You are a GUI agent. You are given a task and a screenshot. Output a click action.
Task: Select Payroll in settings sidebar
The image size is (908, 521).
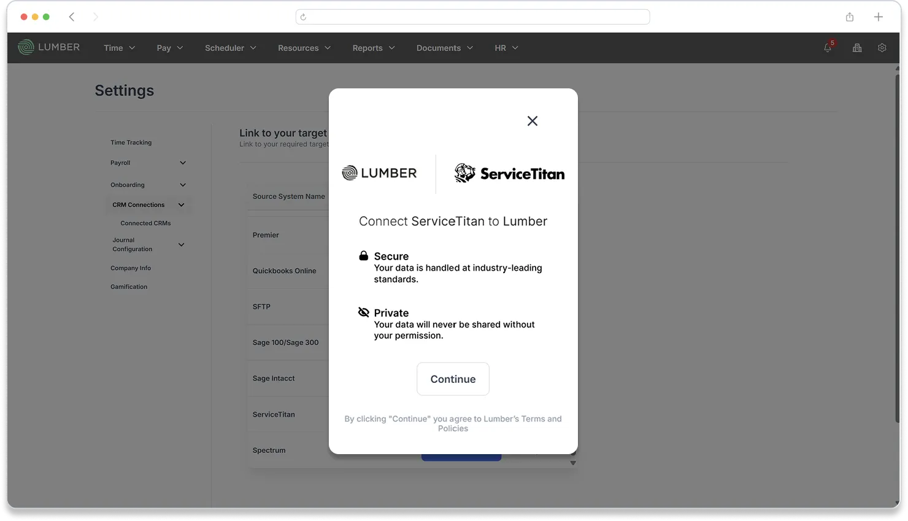(x=120, y=163)
